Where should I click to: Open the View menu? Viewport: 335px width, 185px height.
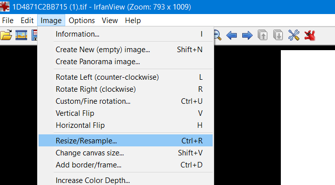pos(110,21)
